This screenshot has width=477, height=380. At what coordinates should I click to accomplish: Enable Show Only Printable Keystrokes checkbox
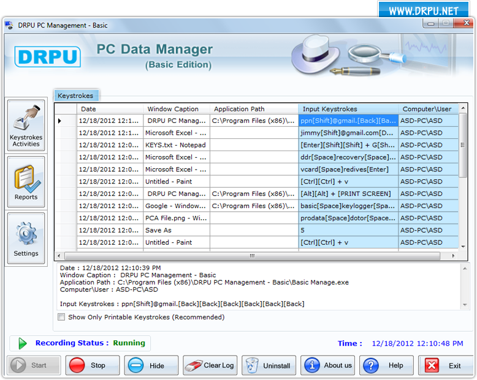tap(61, 317)
